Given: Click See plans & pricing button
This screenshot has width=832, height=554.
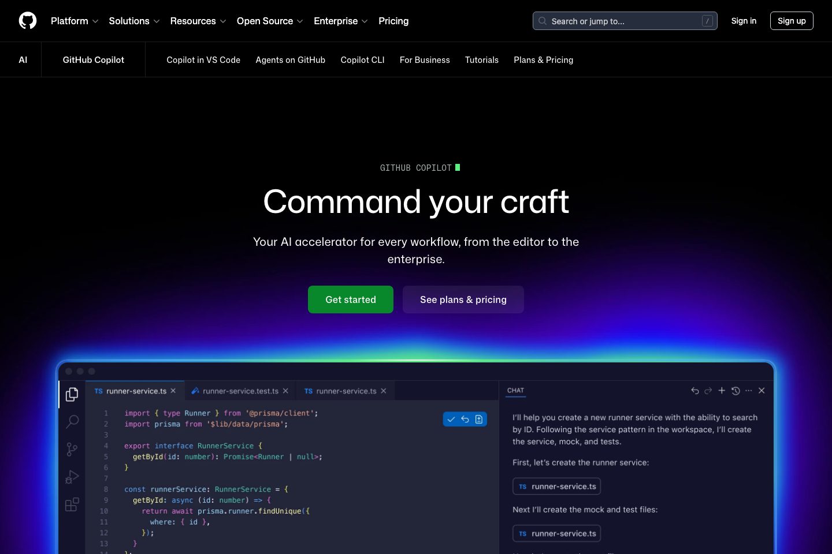Looking at the screenshot, I should click(463, 300).
